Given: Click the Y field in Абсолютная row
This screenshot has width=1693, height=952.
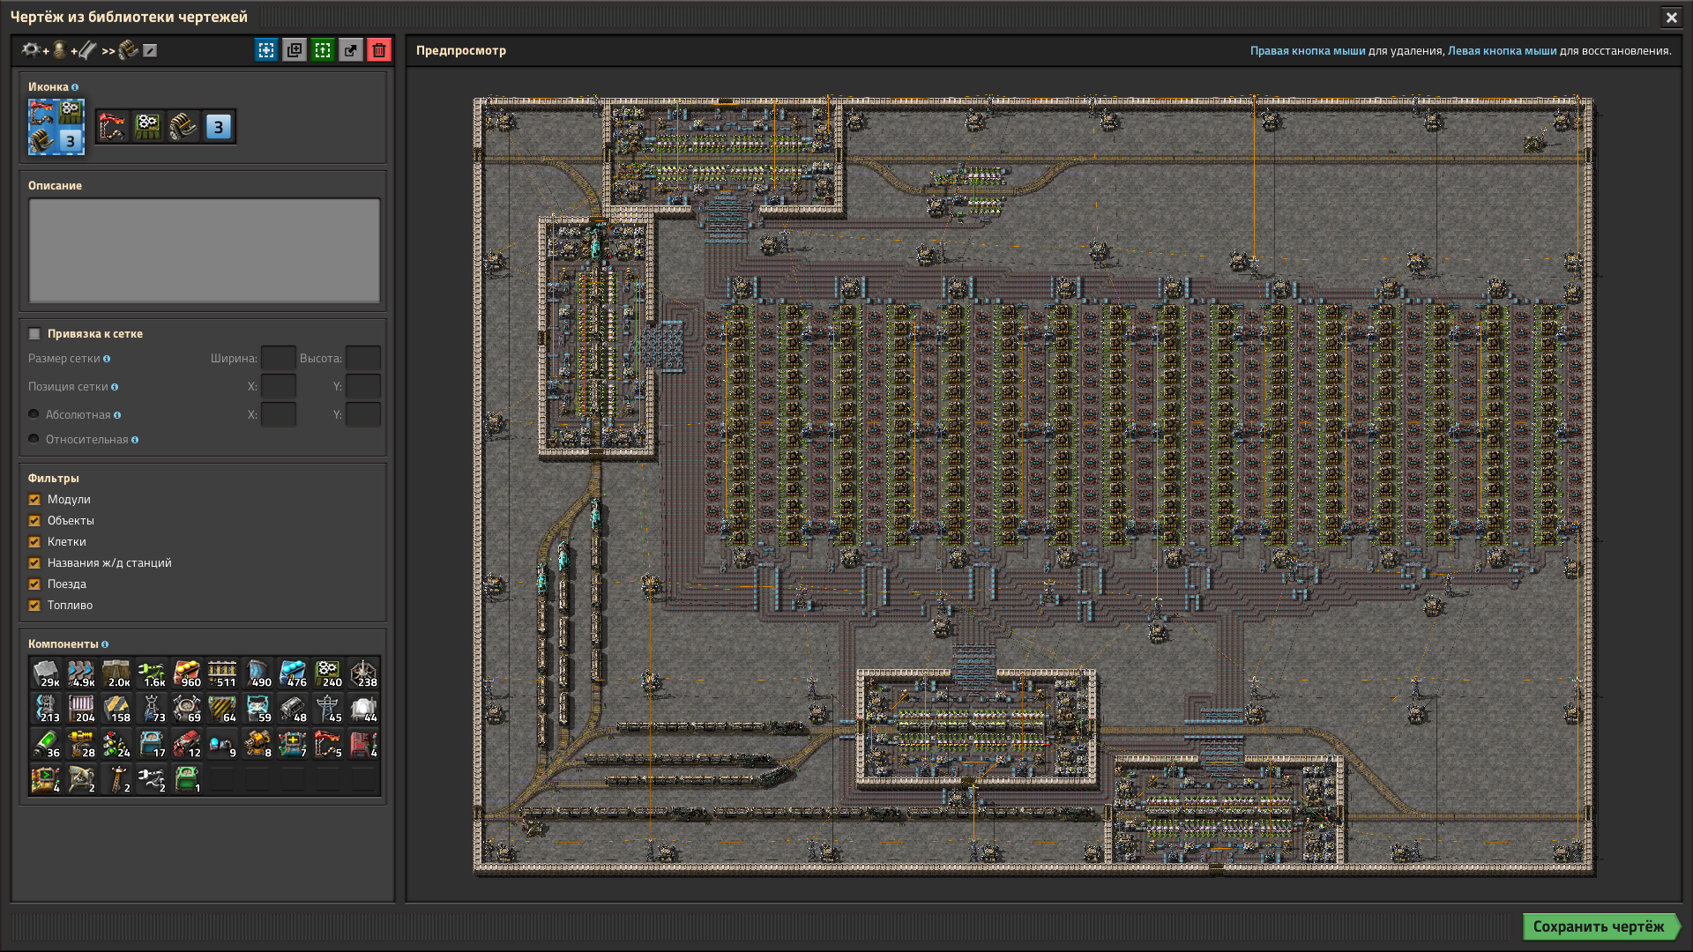Looking at the screenshot, I should click(x=363, y=414).
